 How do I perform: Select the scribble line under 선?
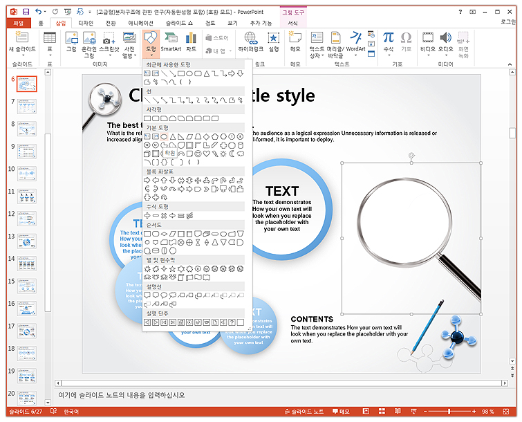pyautogui.click(x=241, y=100)
